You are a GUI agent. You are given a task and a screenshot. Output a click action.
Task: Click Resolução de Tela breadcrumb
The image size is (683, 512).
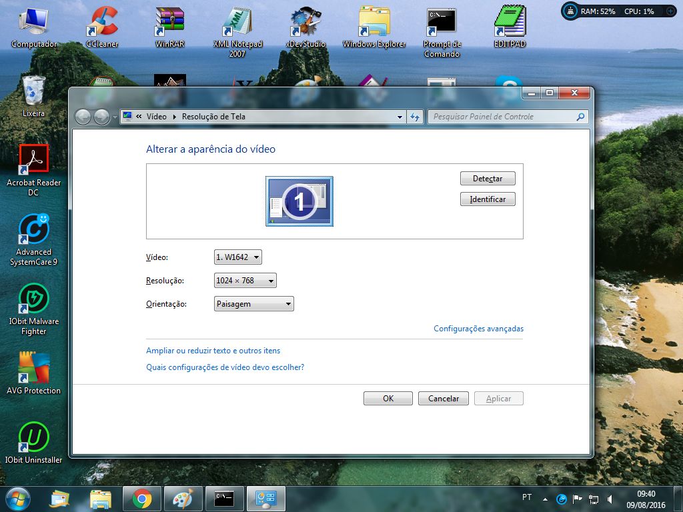coord(214,117)
